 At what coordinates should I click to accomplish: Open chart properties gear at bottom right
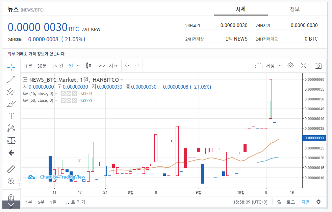[x=318, y=202]
